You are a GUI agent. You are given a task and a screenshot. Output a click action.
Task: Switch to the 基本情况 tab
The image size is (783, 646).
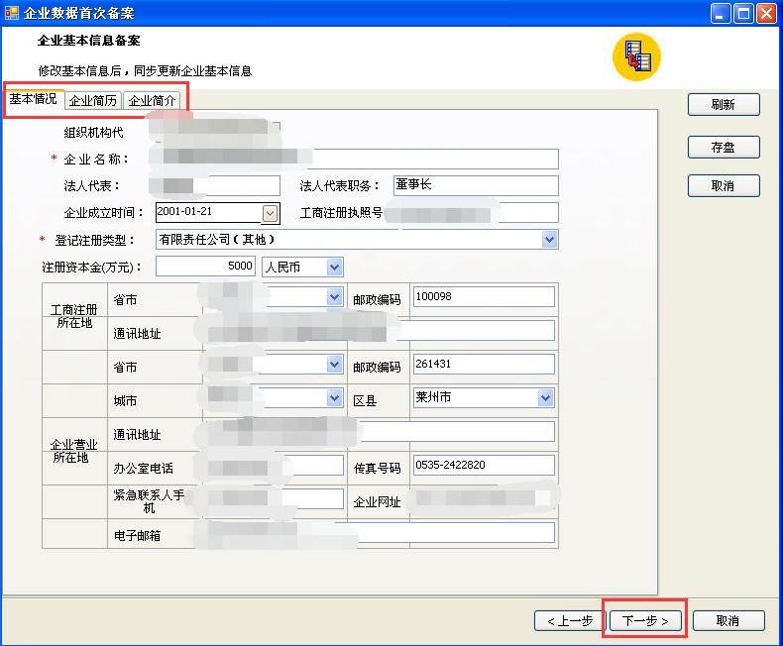coord(34,99)
